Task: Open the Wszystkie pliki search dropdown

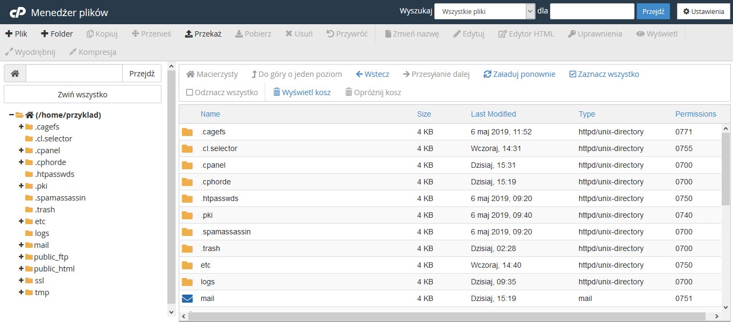Action: [484, 11]
